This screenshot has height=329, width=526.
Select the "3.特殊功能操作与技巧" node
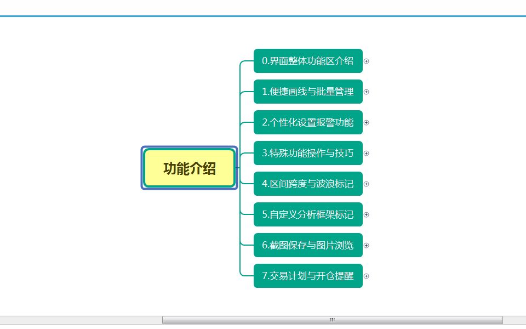tap(308, 154)
